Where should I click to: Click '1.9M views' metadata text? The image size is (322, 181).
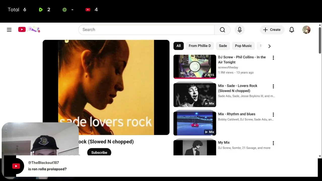pyautogui.click(x=226, y=72)
